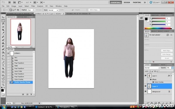175x109 pixels.
Task: Select the Spot Healing Brush tool
Action: click(3, 37)
